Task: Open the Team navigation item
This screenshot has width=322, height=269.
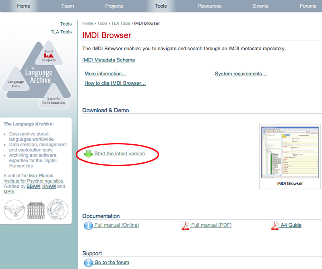Action: click(x=68, y=6)
